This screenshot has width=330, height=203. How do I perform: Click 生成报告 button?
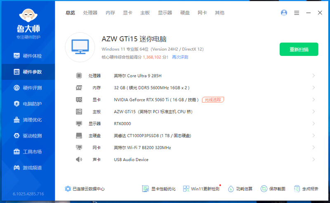click(306, 189)
